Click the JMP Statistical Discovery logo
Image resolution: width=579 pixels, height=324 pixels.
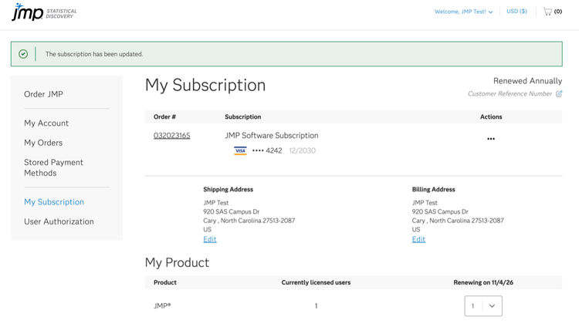click(44, 12)
